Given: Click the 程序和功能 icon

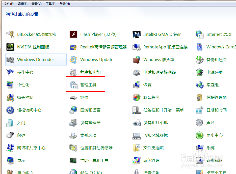Looking at the screenshot, I should tap(73, 72).
